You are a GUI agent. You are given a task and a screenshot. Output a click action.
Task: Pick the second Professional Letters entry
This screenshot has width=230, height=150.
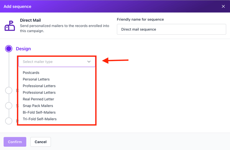point(39,92)
